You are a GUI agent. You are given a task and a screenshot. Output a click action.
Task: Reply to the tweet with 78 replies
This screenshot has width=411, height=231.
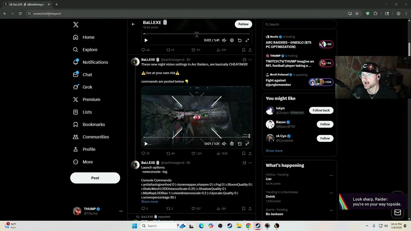click(x=145, y=154)
